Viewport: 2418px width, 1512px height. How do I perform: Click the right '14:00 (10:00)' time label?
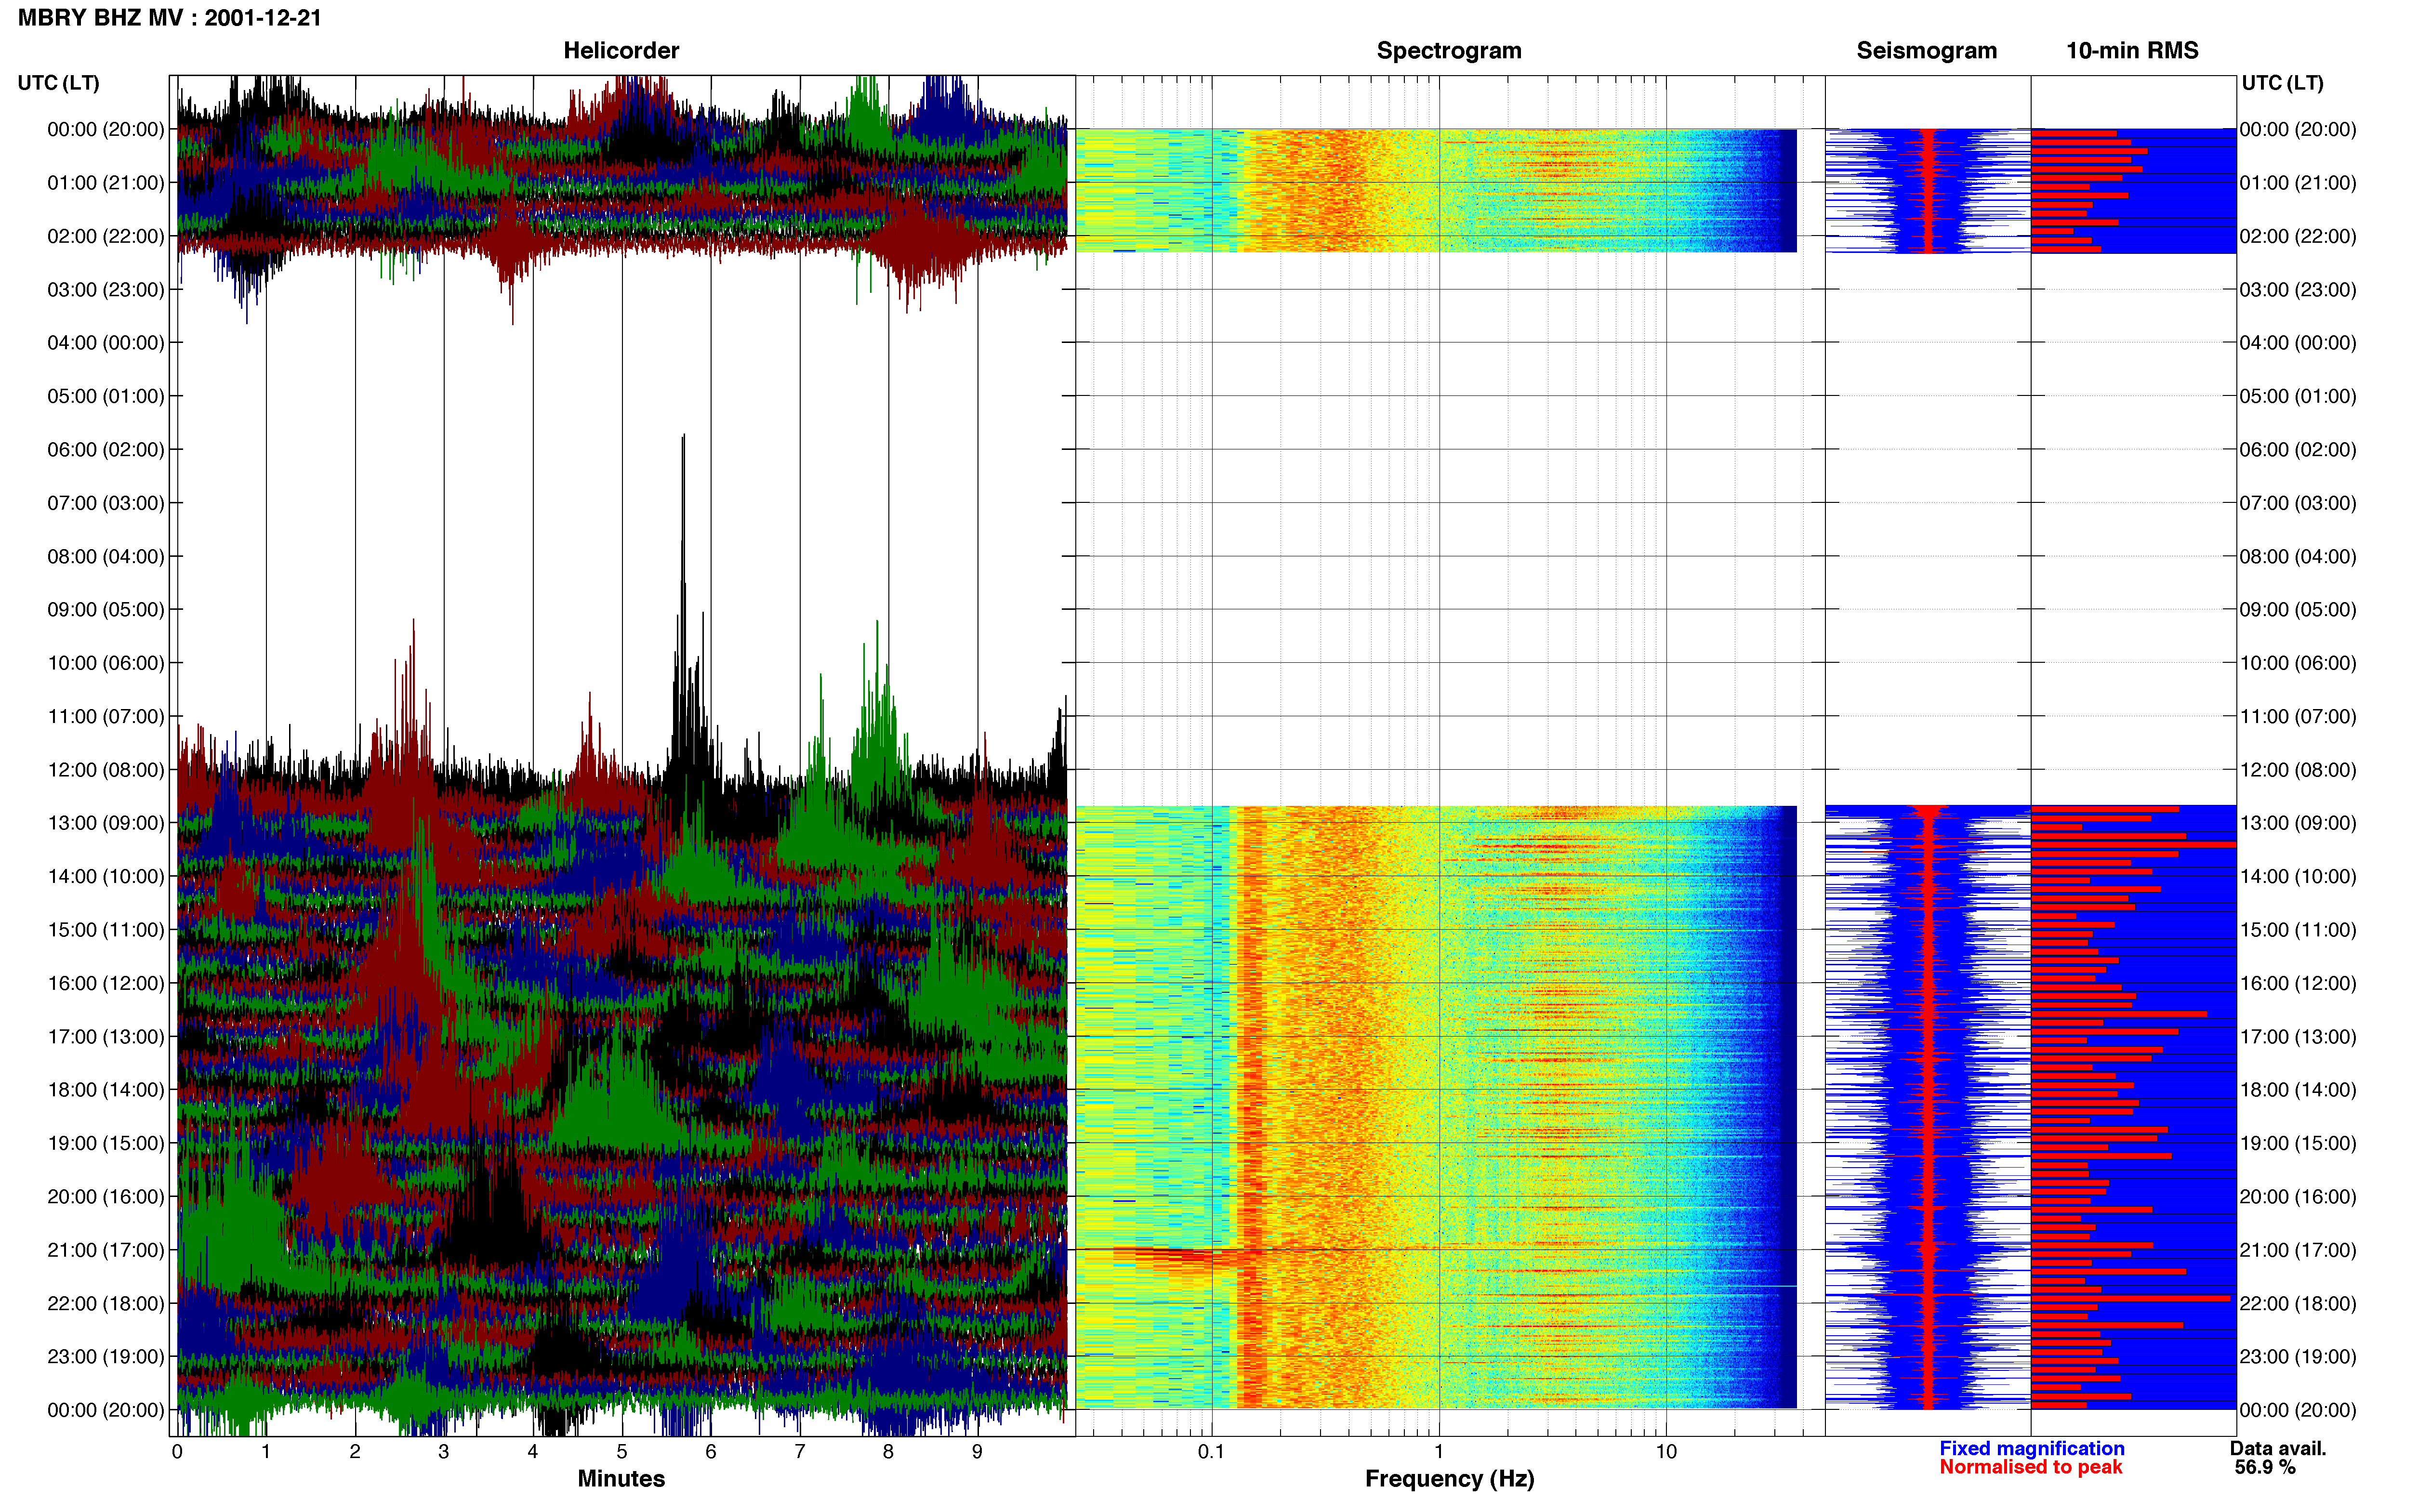point(2297,876)
